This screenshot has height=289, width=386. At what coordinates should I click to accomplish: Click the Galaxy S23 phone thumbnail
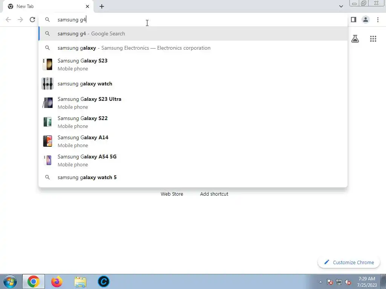point(47,64)
